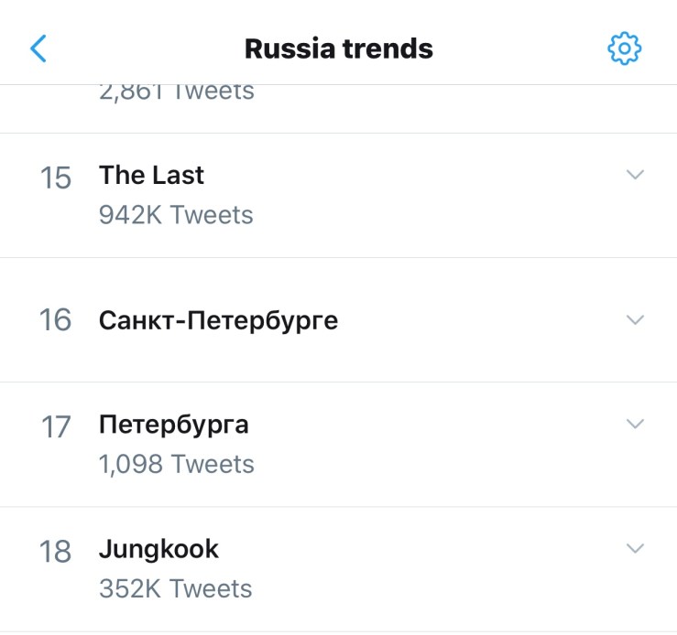
Task: Select rank number 17
Action: pos(56,427)
